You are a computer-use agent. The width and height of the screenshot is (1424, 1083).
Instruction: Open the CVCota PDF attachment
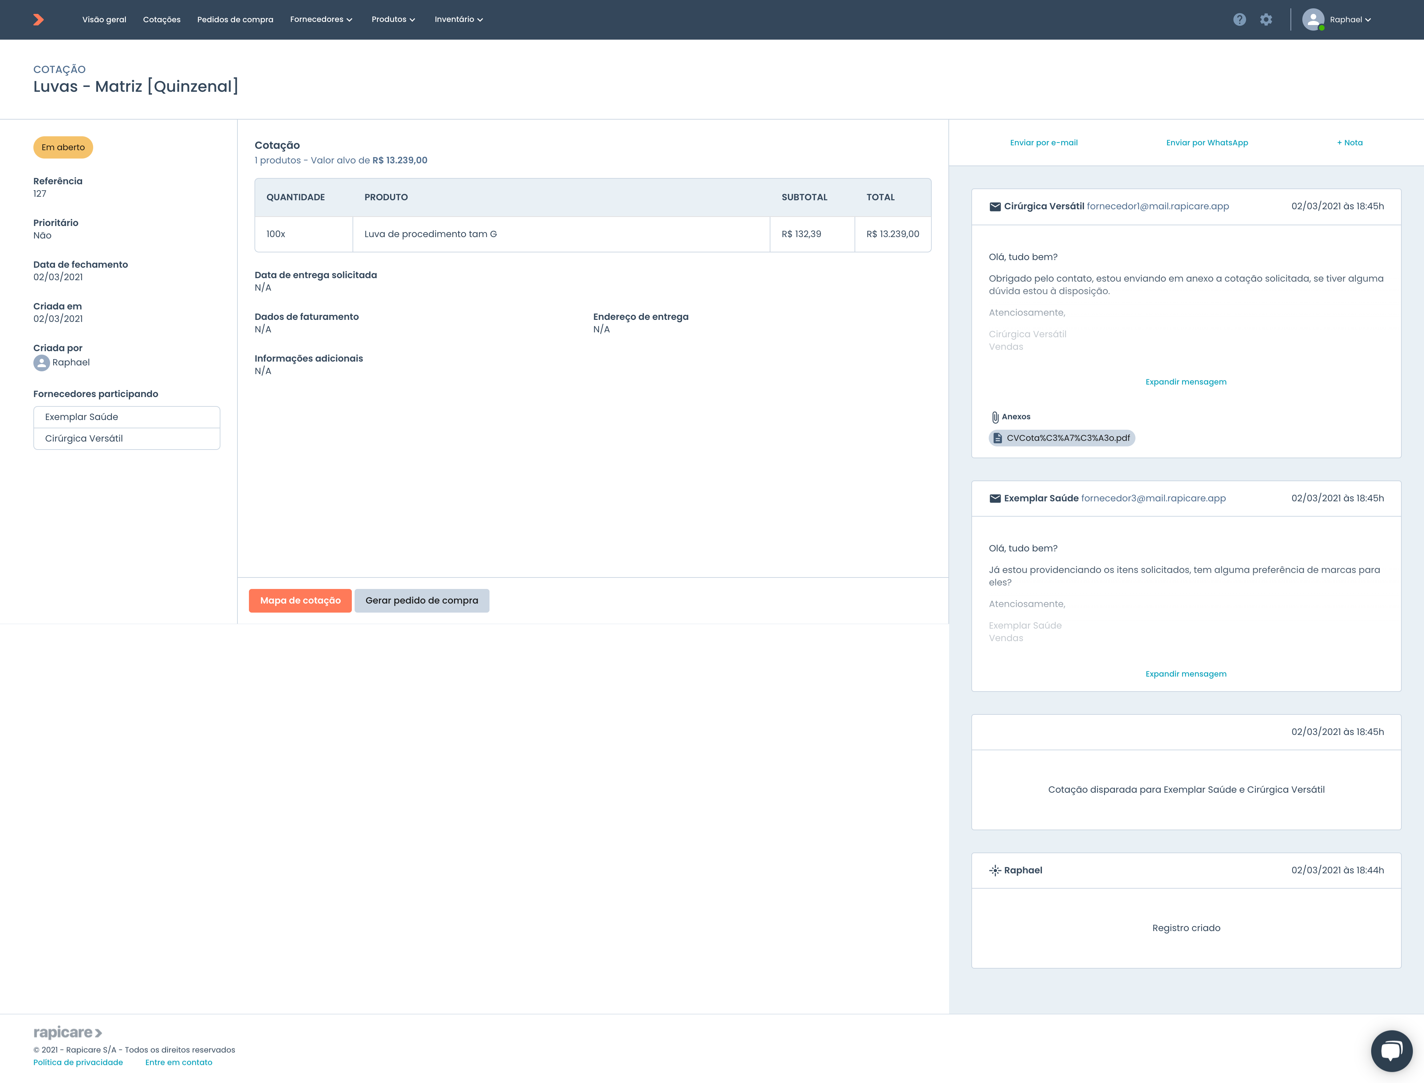(1062, 438)
